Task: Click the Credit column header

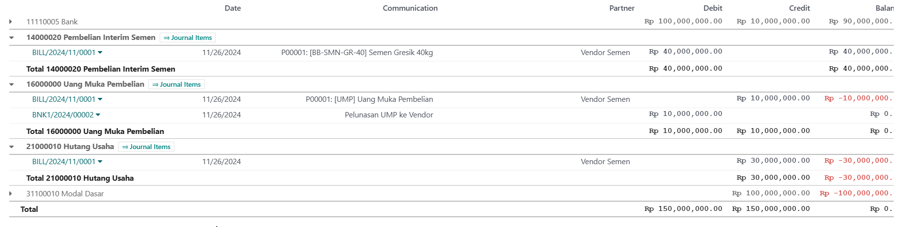Action: click(x=799, y=8)
